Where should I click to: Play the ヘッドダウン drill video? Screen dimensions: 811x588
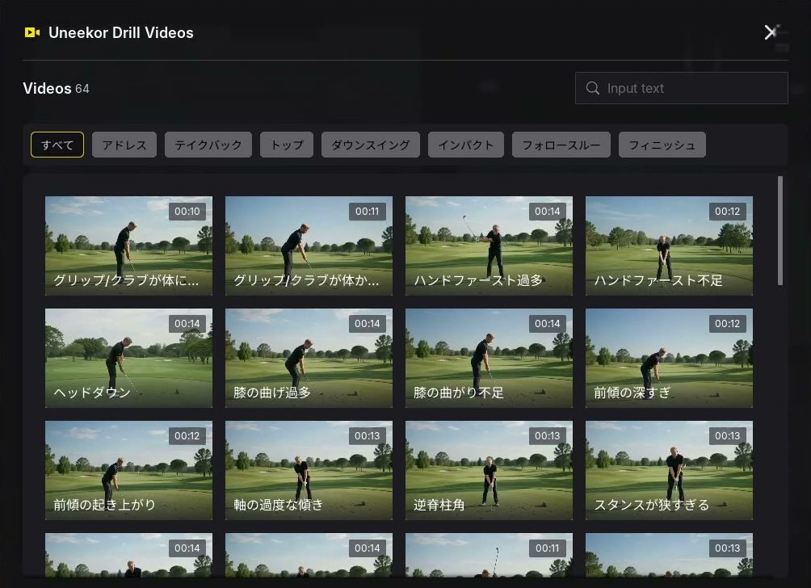128,358
